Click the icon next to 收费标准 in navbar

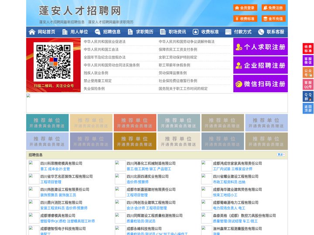pos(195,32)
